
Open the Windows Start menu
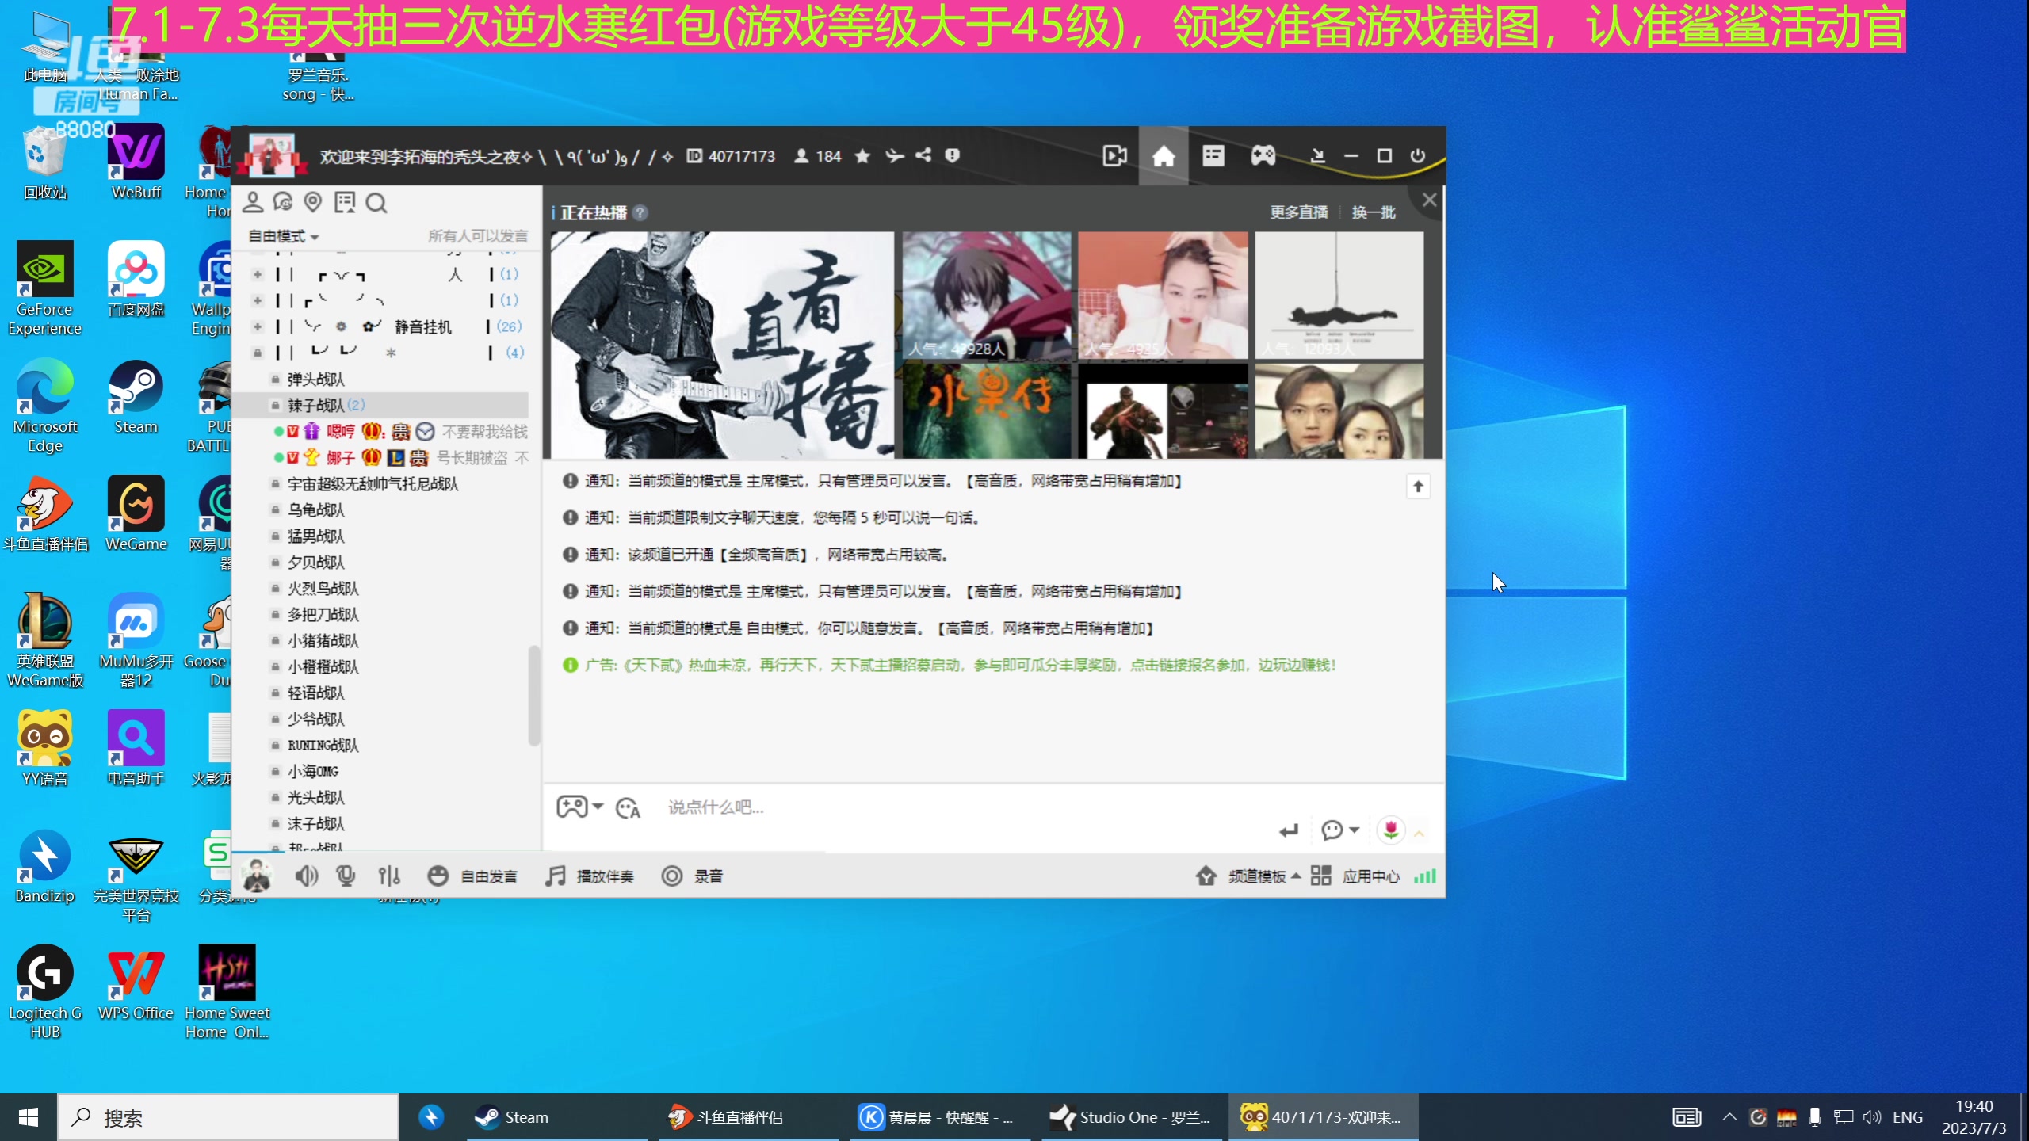point(28,1117)
